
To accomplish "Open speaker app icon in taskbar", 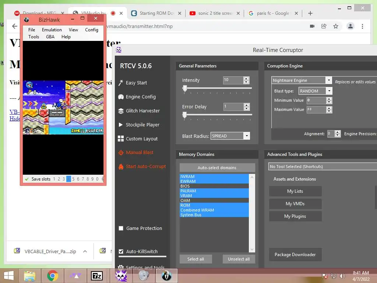I will [x=144, y=276].
